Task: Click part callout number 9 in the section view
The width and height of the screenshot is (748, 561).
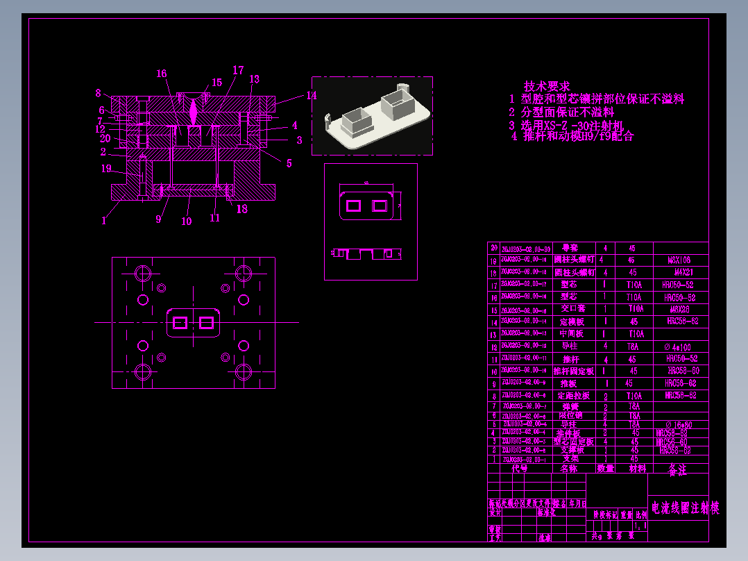Action: (x=158, y=219)
